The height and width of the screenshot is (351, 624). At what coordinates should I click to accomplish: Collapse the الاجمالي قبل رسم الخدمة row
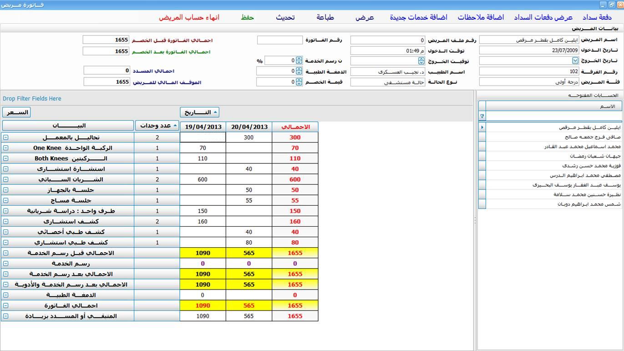click(x=6, y=253)
